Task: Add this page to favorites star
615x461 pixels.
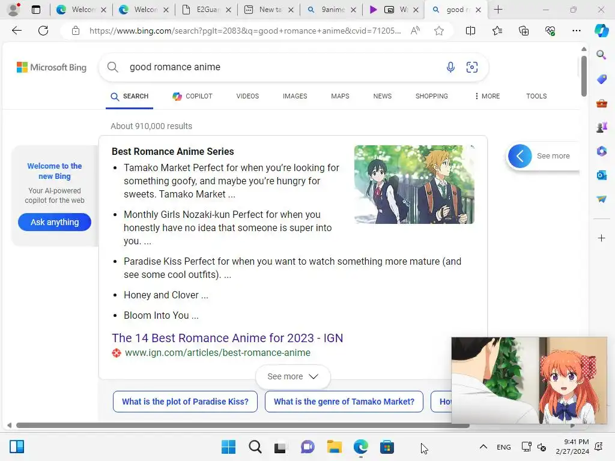Action: point(439,31)
